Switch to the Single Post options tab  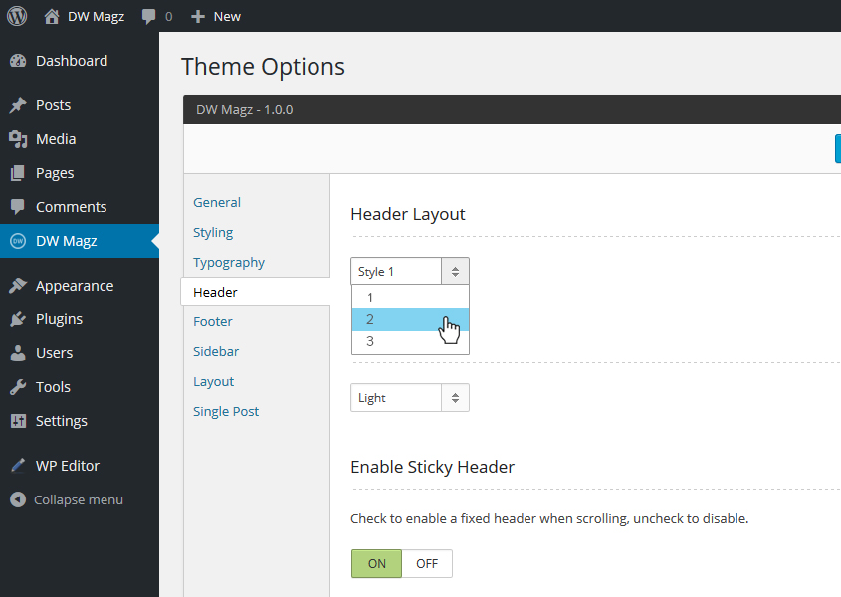click(x=226, y=411)
